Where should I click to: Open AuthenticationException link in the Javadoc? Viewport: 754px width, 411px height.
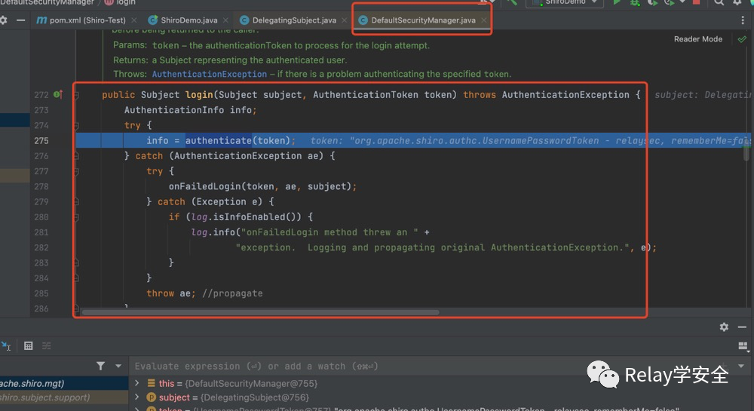tap(209, 74)
